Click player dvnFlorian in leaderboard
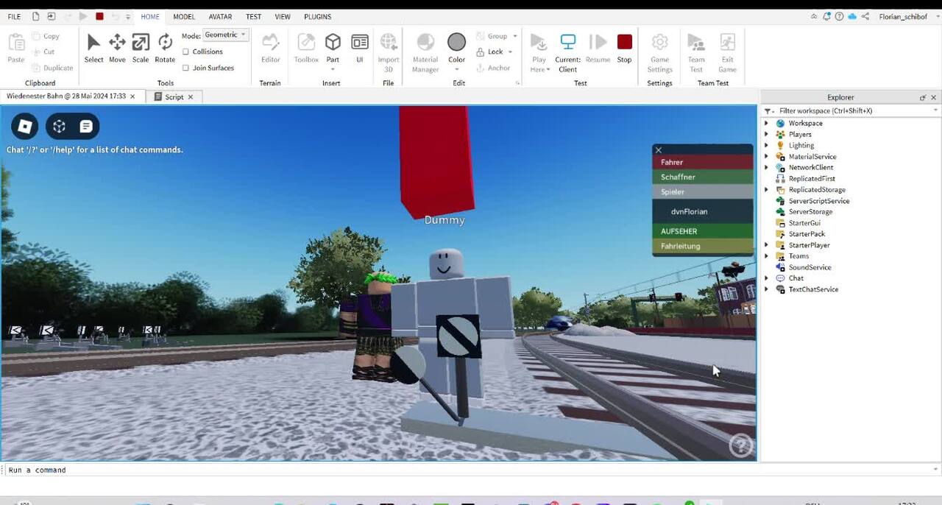The width and height of the screenshot is (942, 505). point(703,211)
